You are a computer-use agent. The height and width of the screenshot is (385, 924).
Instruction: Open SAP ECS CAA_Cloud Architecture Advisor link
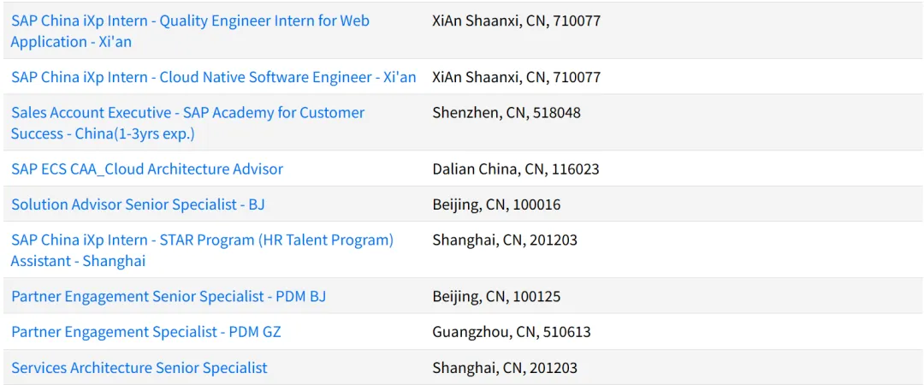[x=147, y=169]
